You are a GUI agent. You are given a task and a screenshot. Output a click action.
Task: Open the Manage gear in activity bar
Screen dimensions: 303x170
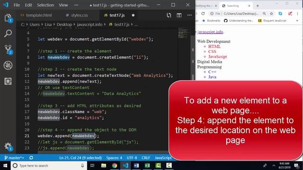[8, 146]
